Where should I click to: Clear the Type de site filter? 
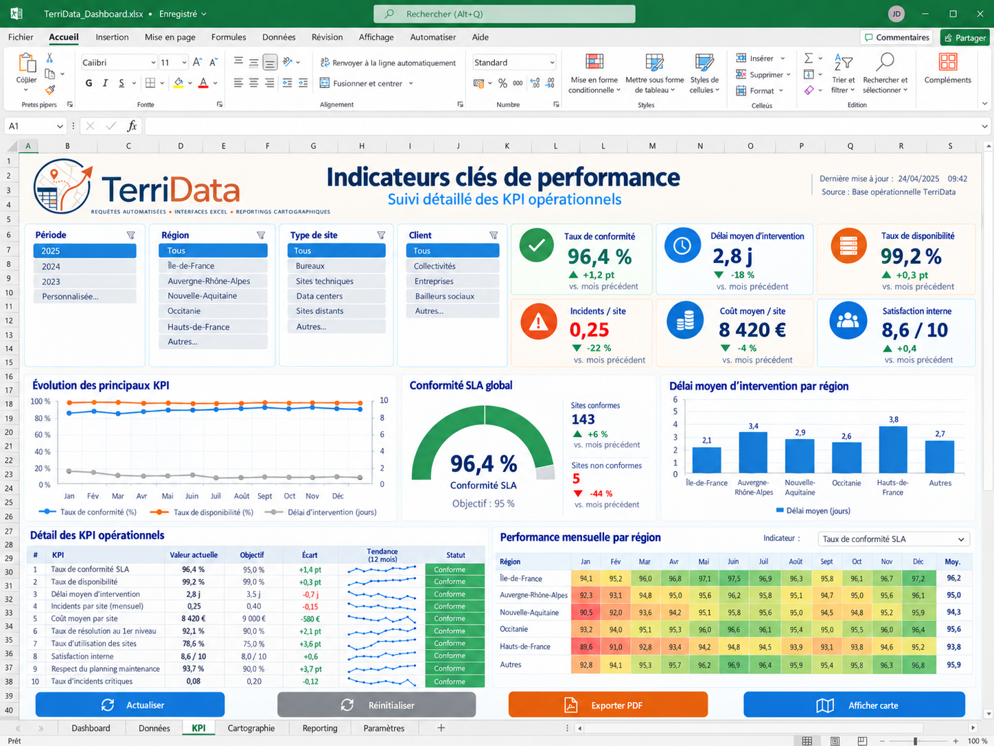tap(381, 235)
